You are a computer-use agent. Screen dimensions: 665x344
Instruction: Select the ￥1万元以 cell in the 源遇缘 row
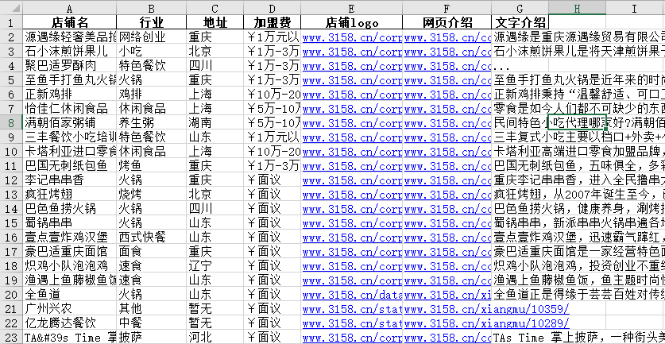click(273, 37)
